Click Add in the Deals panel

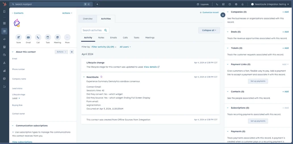[286, 32]
